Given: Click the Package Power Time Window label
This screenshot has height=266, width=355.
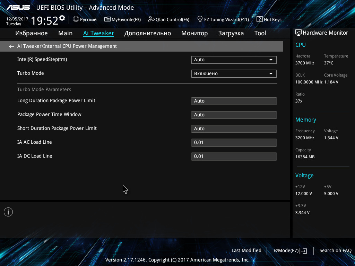Looking at the screenshot, I should (49, 114).
